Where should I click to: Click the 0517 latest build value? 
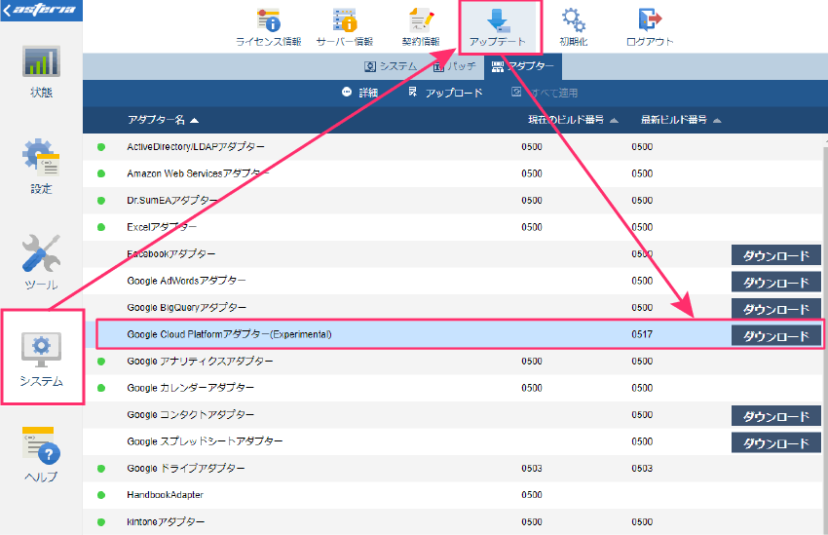tap(642, 334)
